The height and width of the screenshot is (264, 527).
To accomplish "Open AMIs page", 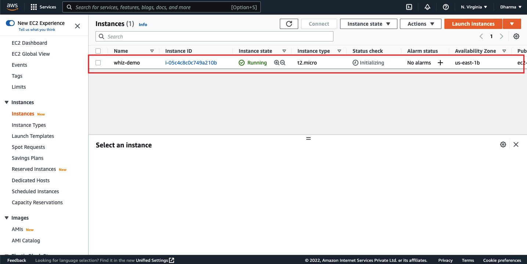I will (17, 229).
